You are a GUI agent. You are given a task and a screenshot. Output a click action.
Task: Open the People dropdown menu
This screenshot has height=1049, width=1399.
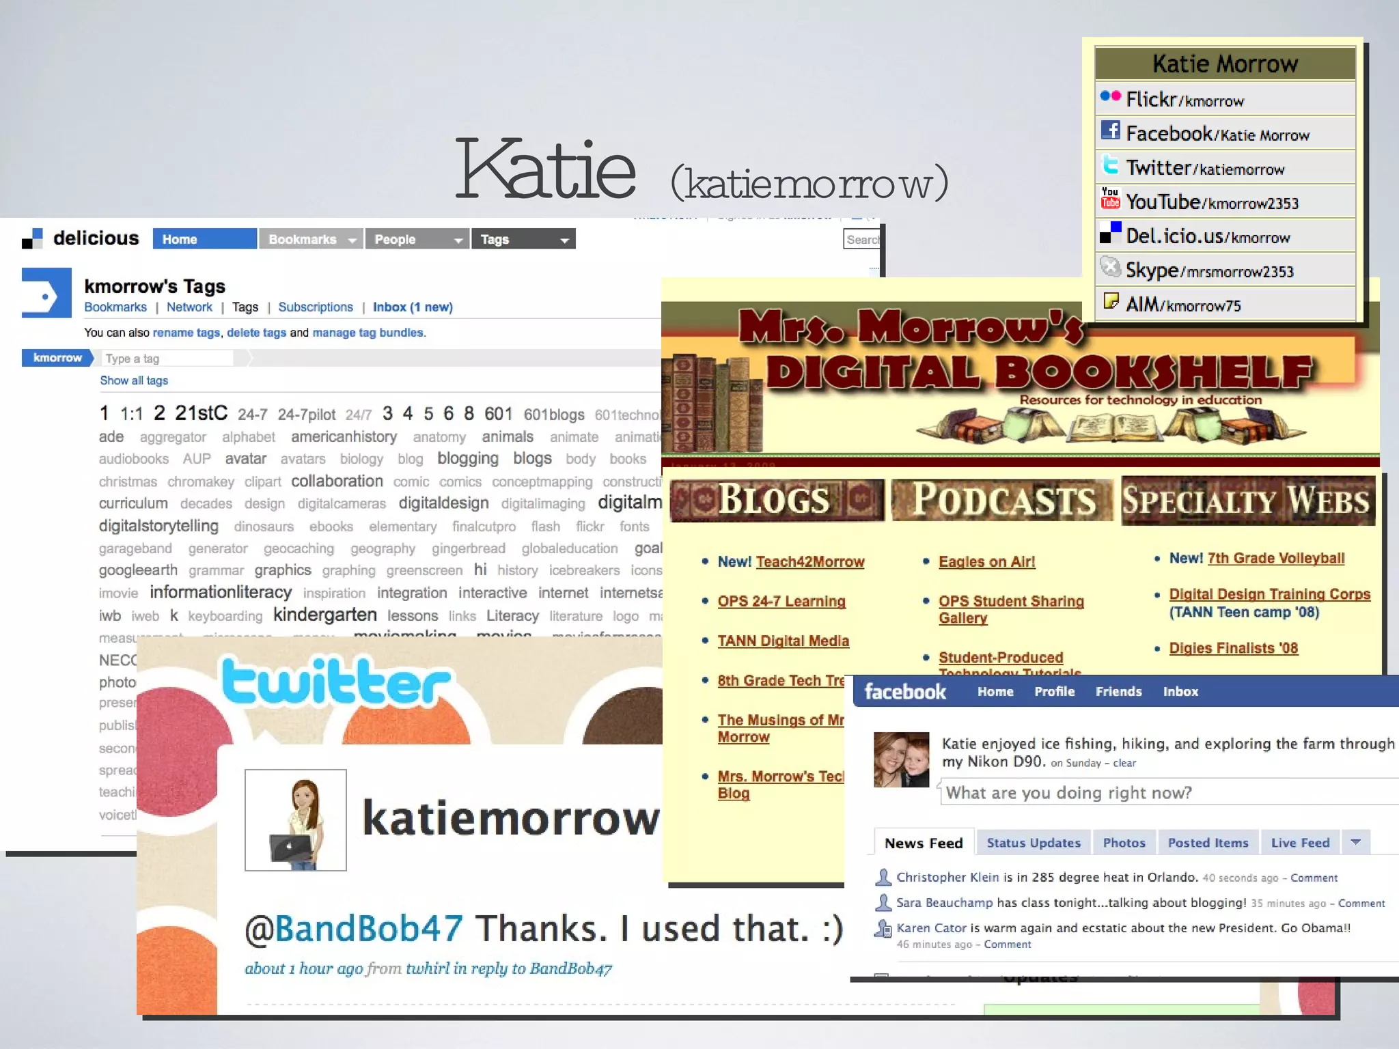458,240
